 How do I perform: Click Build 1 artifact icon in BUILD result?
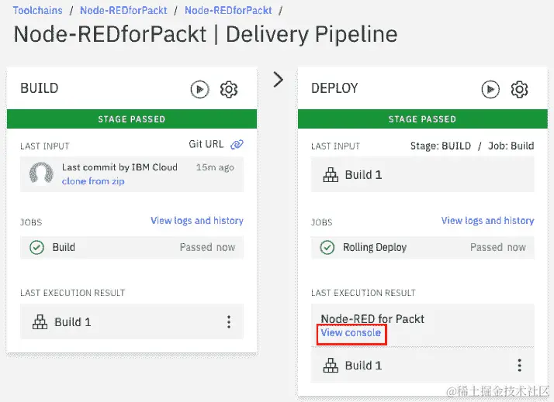[x=40, y=322]
